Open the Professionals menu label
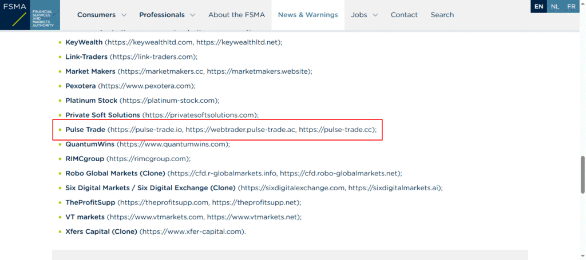The width and height of the screenshot is (586, 260). [162, 15]
